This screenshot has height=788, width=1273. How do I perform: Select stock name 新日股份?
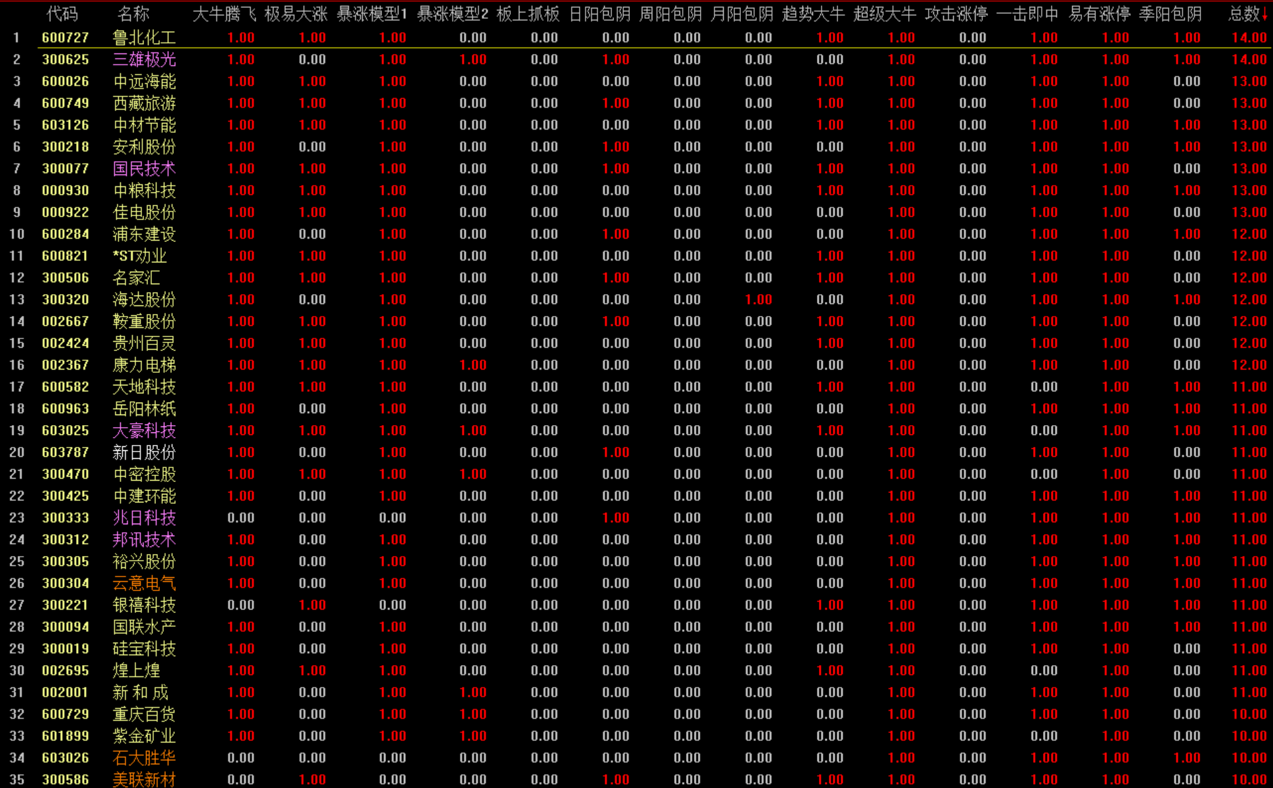[x=144, y=452]
